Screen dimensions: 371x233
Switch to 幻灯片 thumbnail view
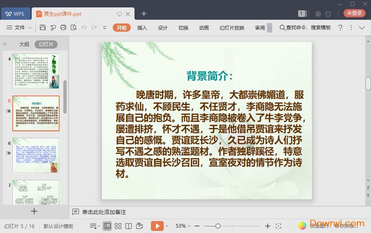pos(46,44)
